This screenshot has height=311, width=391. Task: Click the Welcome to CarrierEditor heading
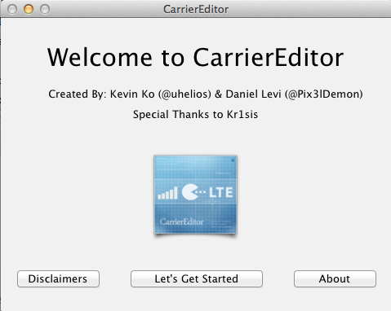coord(195,58)
